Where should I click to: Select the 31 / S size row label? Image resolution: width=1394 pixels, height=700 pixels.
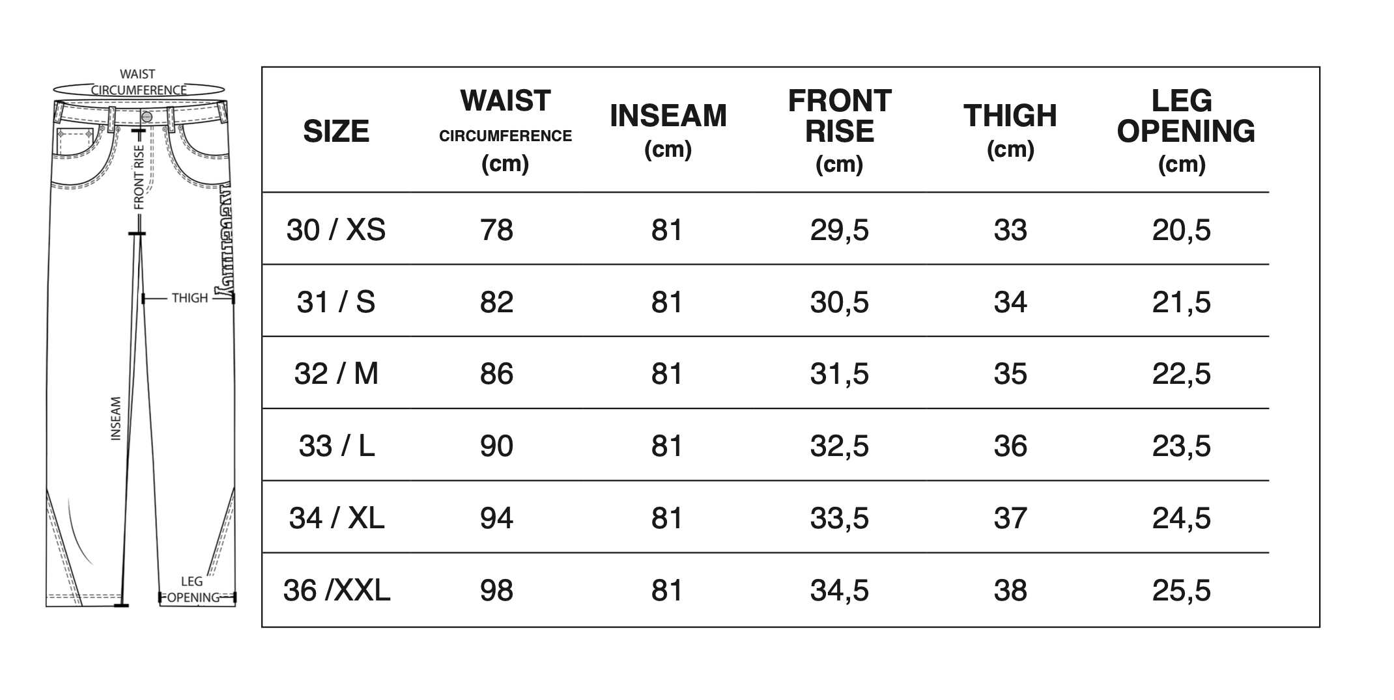[336, 303]
